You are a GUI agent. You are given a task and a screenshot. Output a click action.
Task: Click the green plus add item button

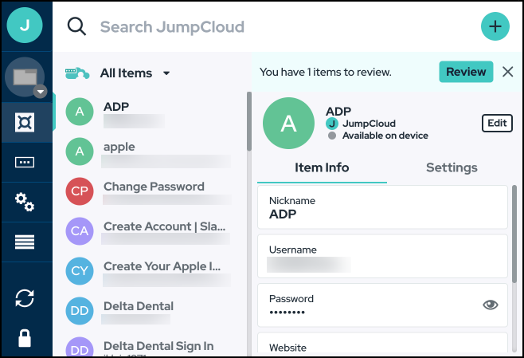[495, 26]
